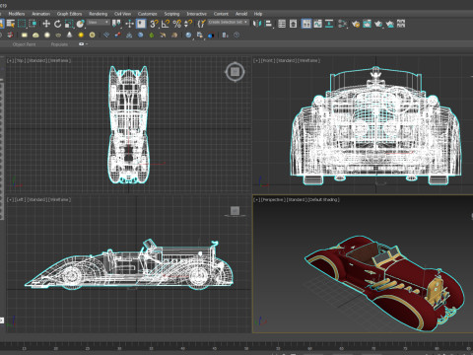
Task: Toggle the Ribbon display
Action: (x=306, y=24)
